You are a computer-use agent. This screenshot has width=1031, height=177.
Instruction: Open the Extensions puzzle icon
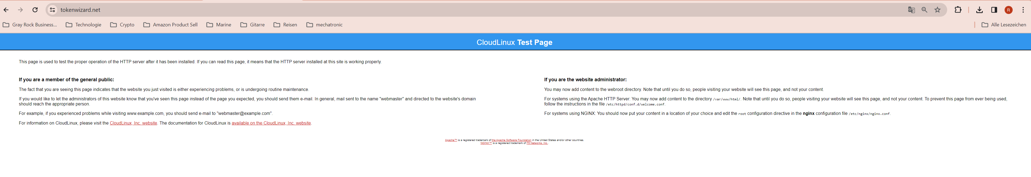[958, 10]
